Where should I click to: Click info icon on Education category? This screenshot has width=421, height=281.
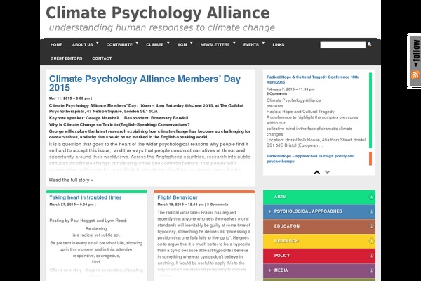(371, 226)
